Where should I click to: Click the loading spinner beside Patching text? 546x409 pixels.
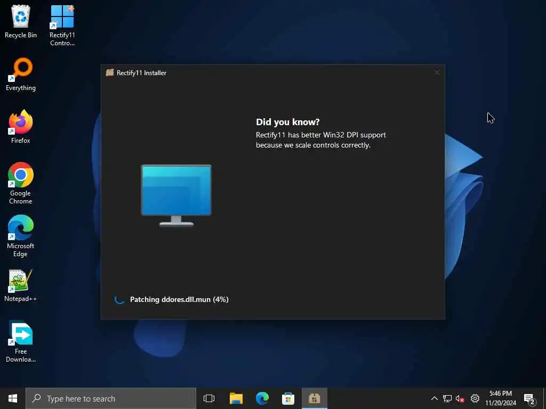(x=119, y=299)
